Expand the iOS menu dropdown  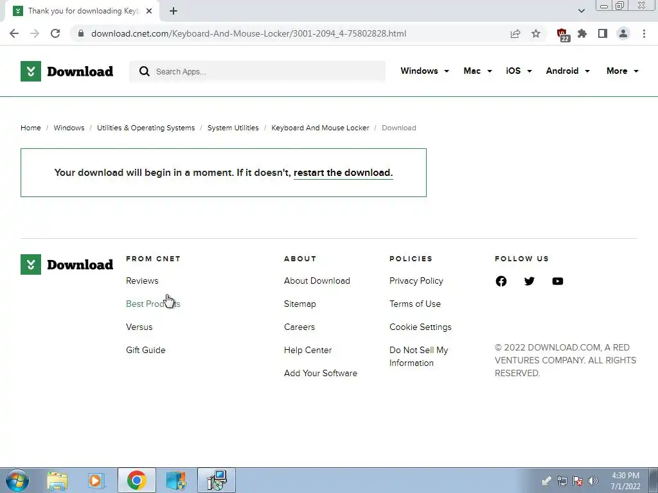(519, 71)
